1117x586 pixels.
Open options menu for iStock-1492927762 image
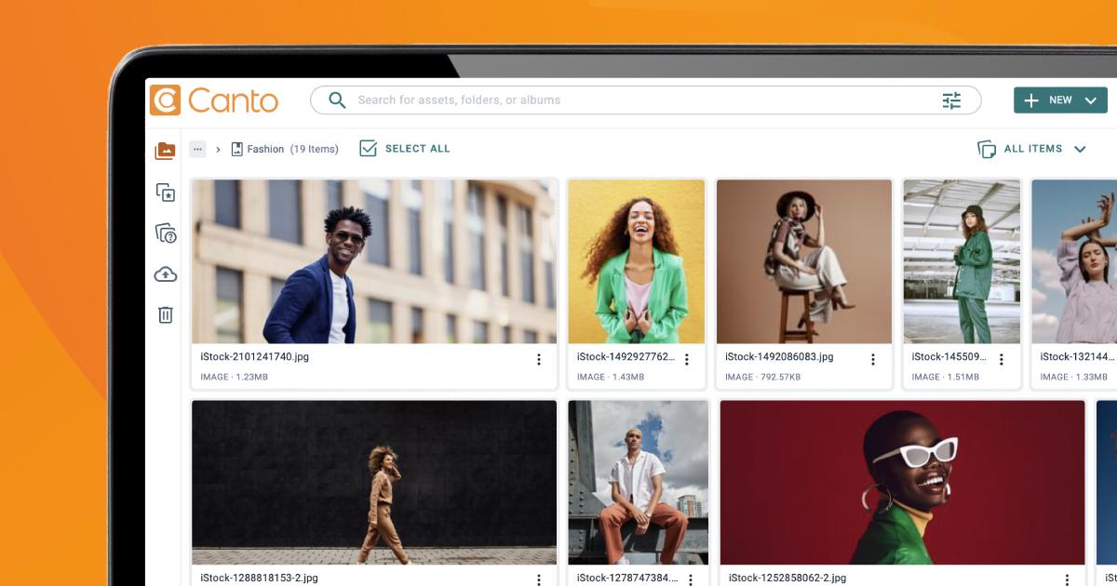[x=687, y=359]
